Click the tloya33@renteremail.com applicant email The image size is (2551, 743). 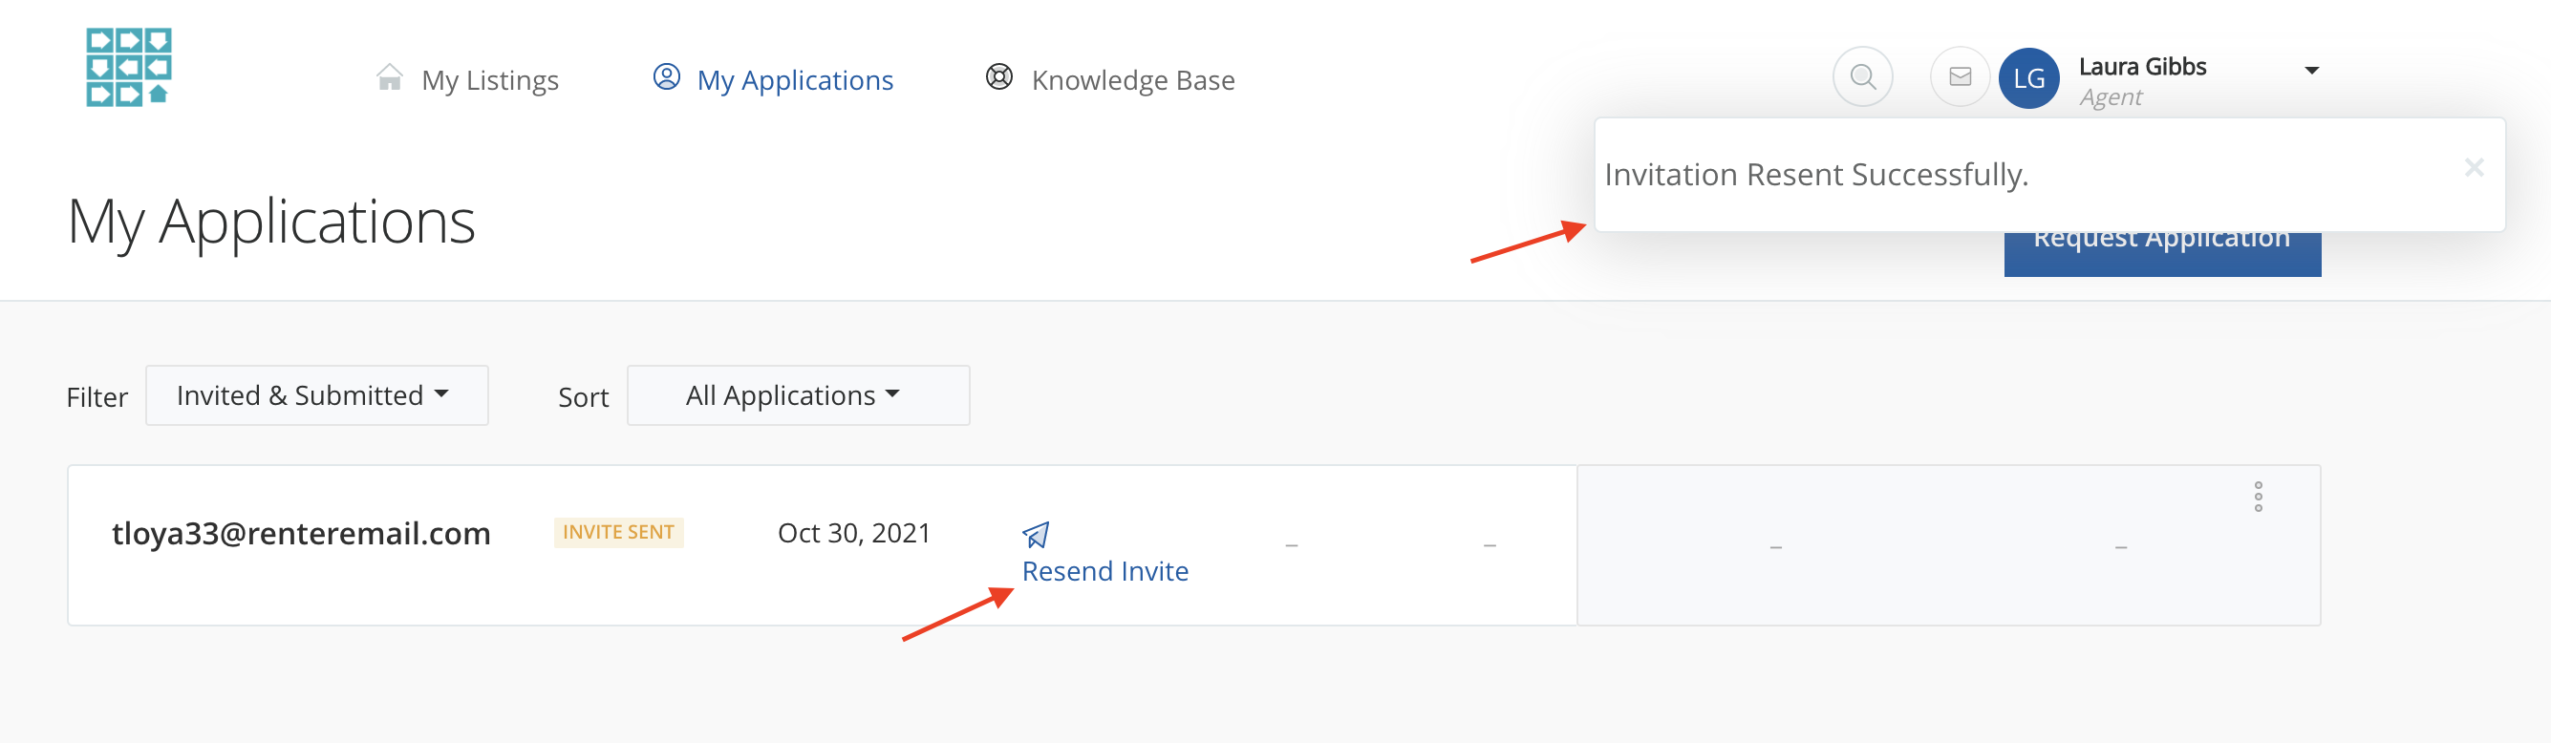(x=301, y=534)
